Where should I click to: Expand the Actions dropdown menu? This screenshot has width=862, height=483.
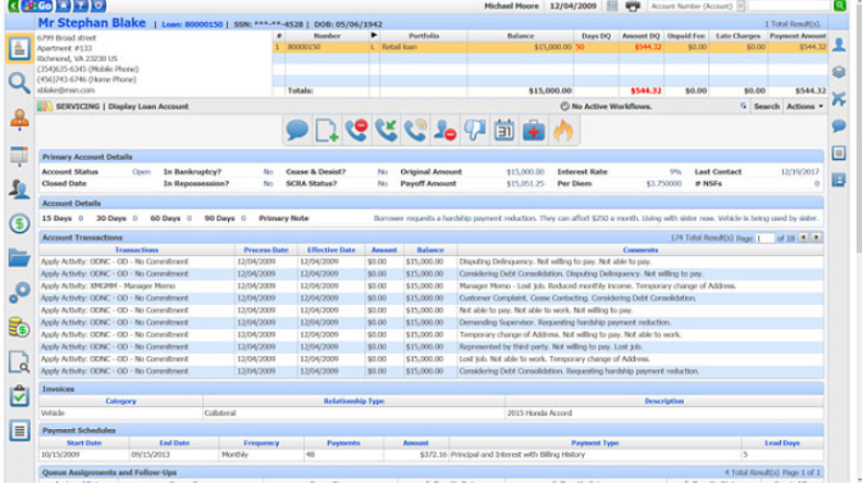[x=805, y=106]
